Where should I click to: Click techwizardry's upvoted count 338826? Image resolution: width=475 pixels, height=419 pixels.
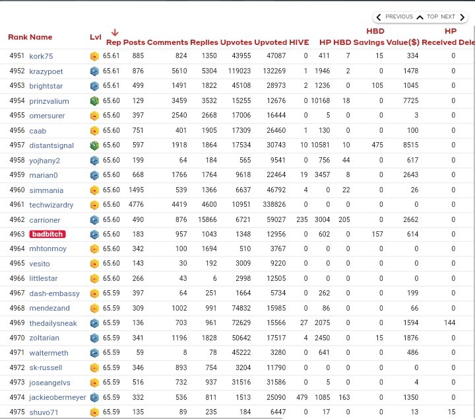[274, 204]
